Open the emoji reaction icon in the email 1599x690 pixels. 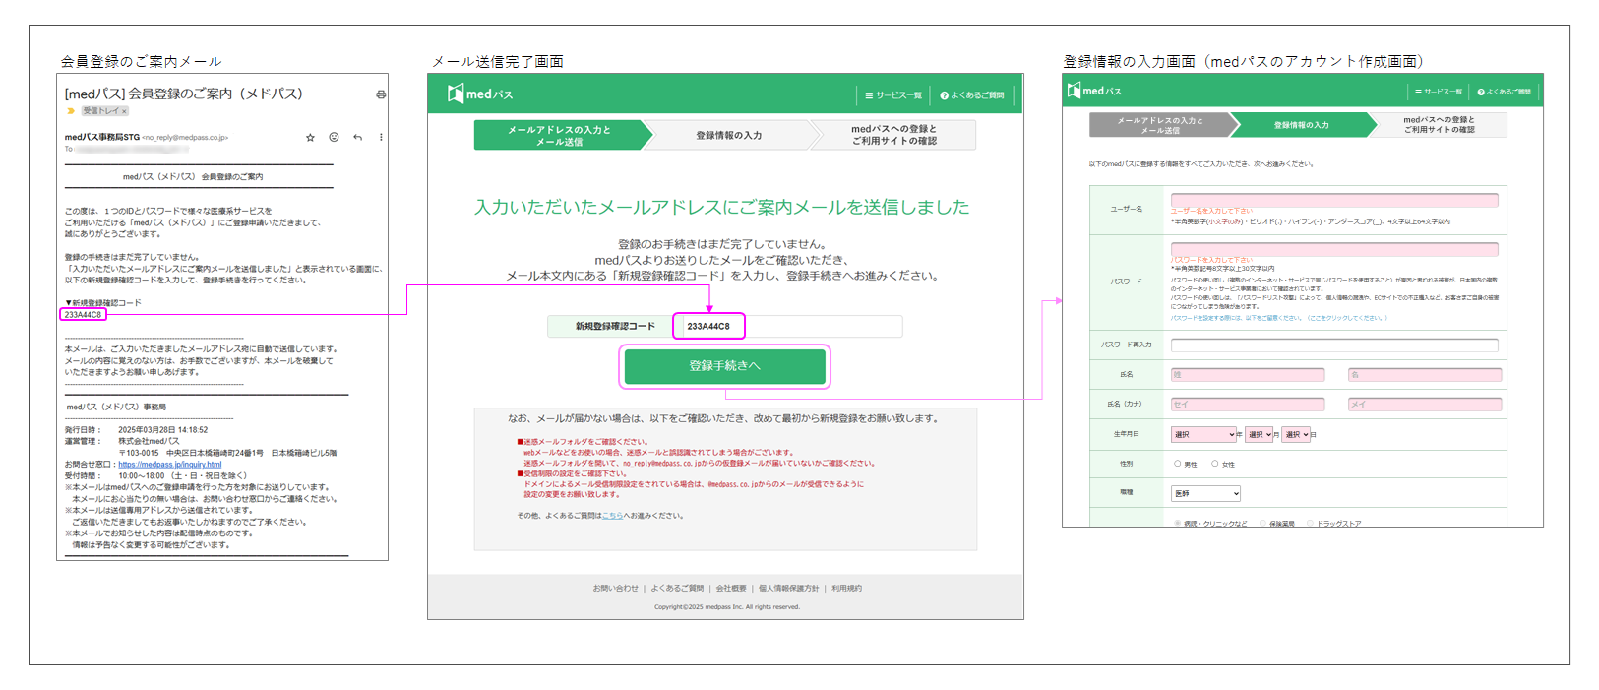click(x=334, y=137)
